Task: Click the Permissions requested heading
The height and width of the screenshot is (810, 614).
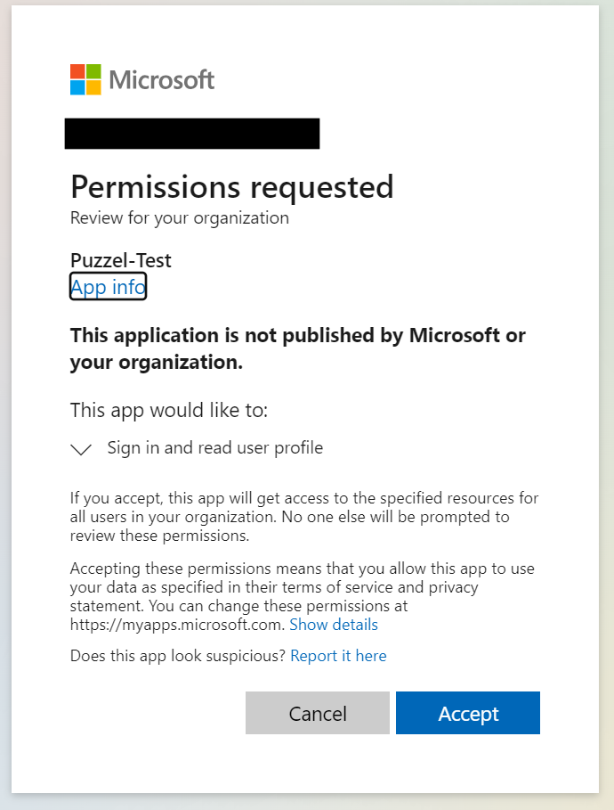Action: click(x=232, y=188)
